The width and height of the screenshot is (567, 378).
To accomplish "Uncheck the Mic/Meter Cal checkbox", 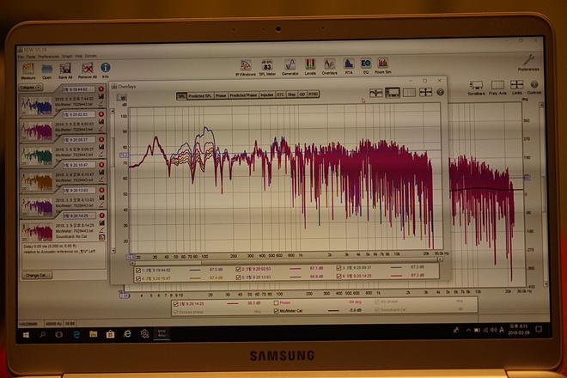I will tap(276, 311).
